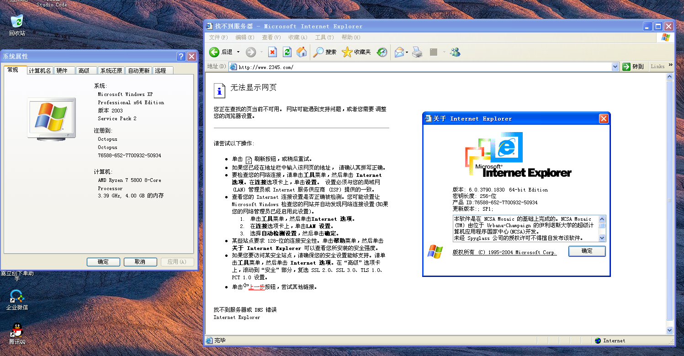Print the page with the printer icon
This screenshot has height=356, width=684.
click(417, 52)
